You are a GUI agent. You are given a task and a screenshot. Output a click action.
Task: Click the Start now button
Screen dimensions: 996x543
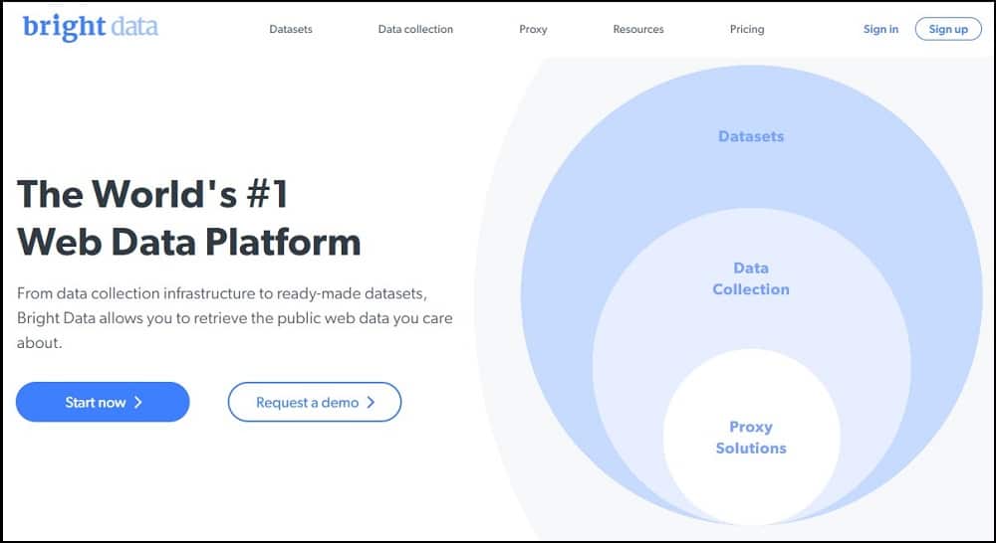click(103, 402)
